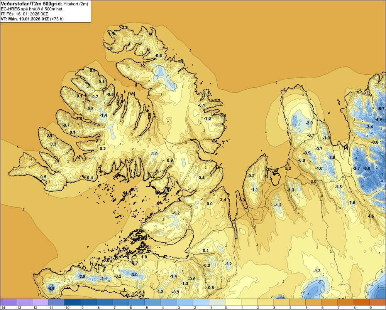Select the light yellow legend swatch between 0 and 1

click(233, 302)
